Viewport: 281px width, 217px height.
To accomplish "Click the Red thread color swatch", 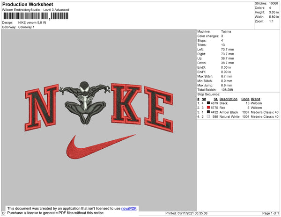I will pos(208,108).
